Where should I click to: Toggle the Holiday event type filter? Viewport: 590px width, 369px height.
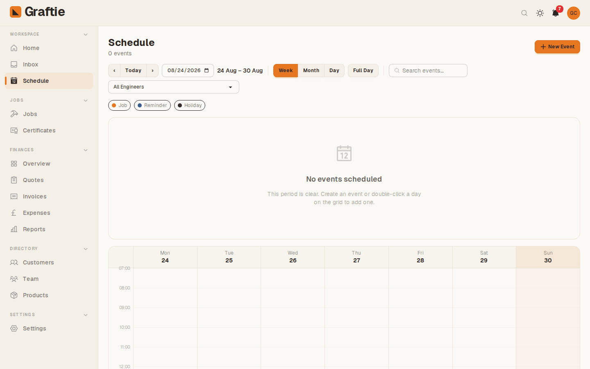190,105
